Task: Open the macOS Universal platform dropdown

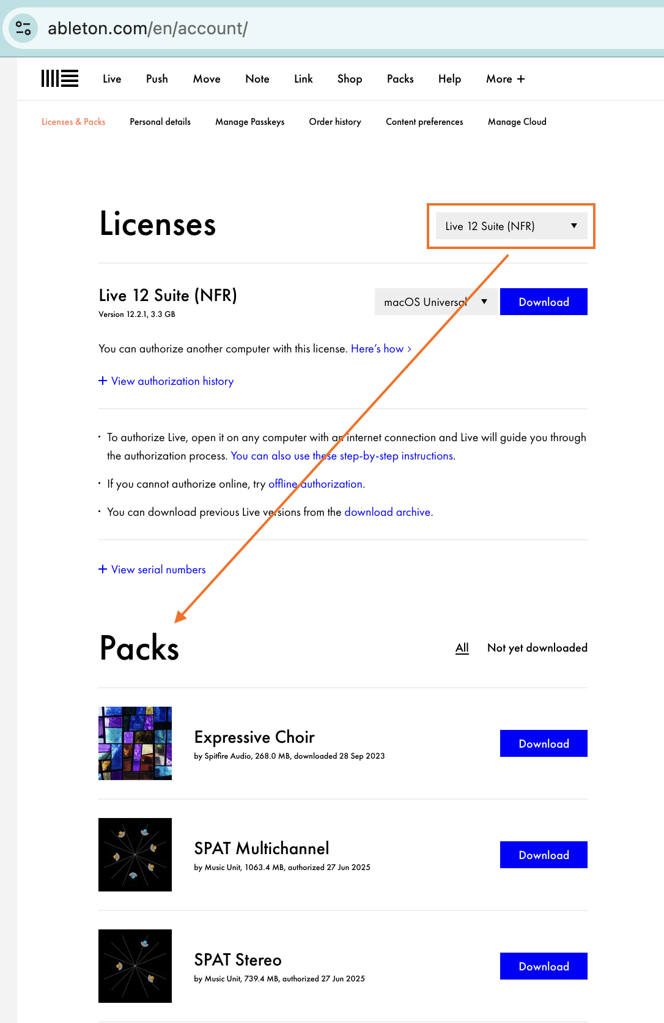Action: tap(435, 302)
